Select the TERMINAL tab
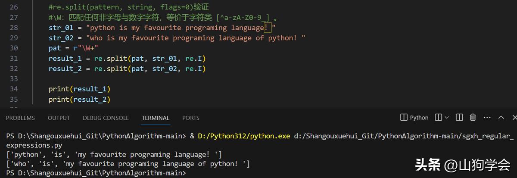The image size is (517, 178). 156,118
